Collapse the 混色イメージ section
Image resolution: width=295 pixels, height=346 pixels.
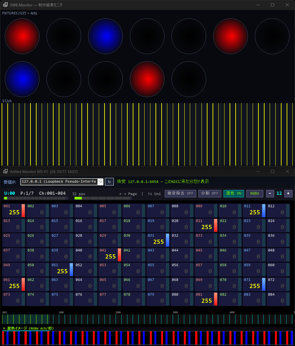click(x=28, y=328)
